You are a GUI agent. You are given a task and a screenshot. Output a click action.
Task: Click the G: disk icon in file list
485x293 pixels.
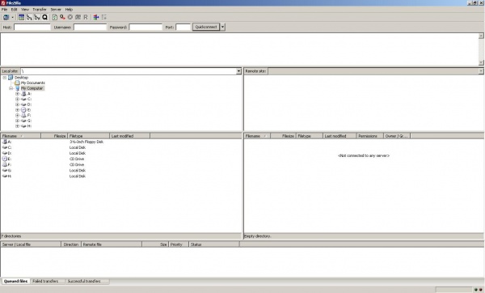(x=5, y=170)
